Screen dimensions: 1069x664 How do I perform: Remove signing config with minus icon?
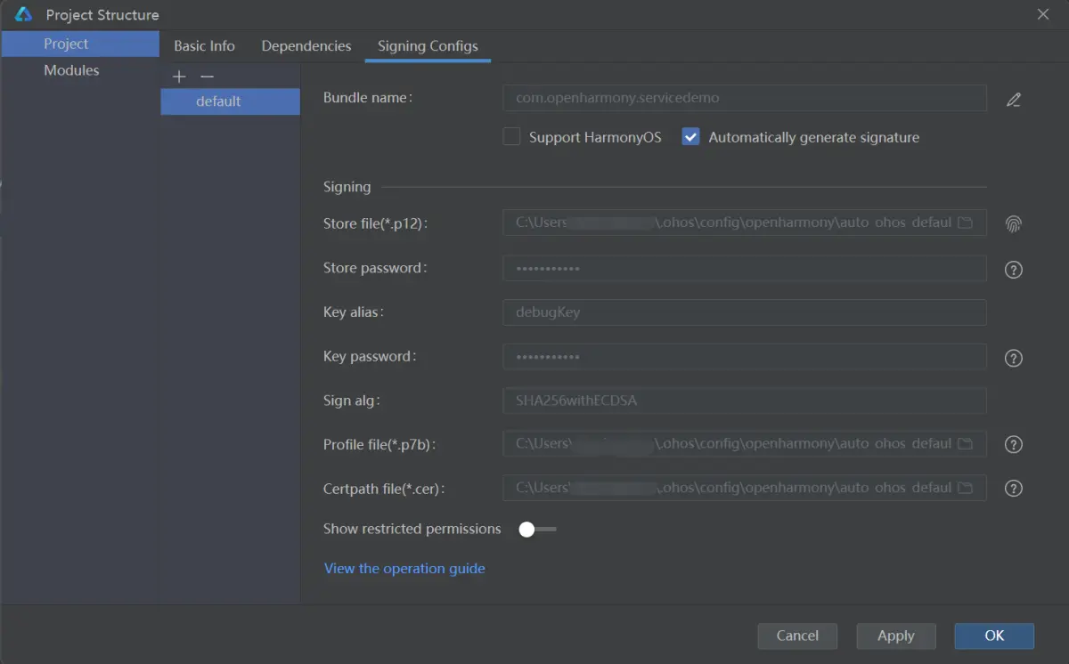[x=208, y=77]
